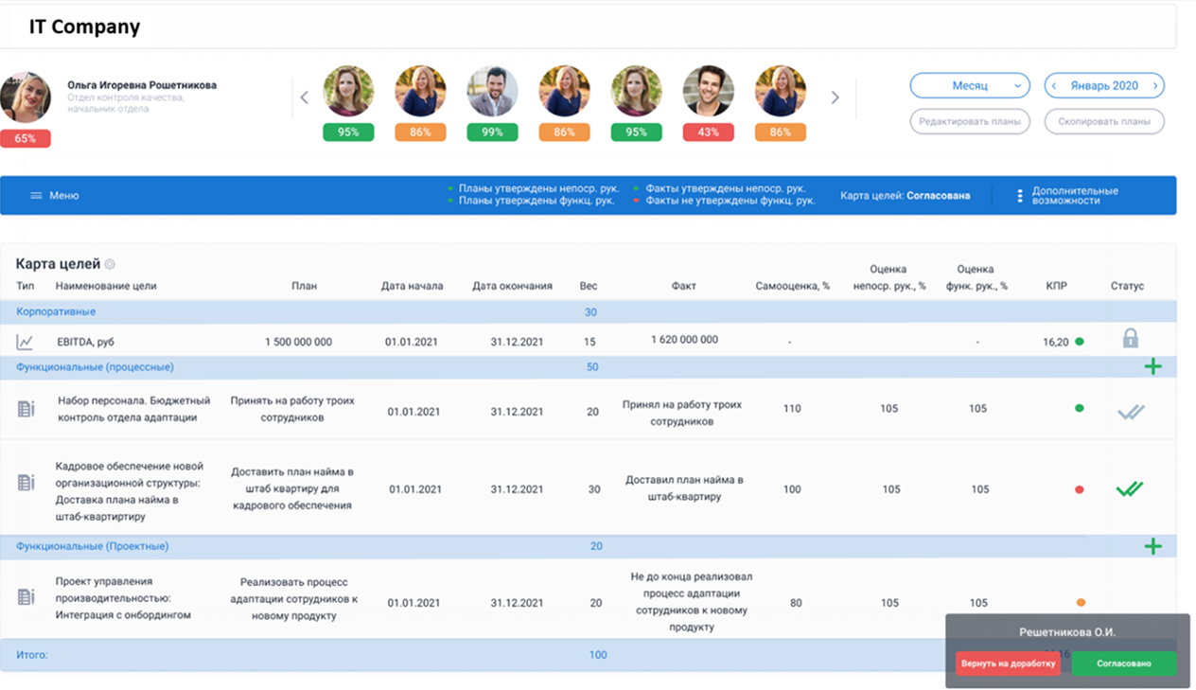Viewport: 1196px width, 690px height.
Task: Click fact text Доставил план найма в штаб-квартиру
Action: 684,488
